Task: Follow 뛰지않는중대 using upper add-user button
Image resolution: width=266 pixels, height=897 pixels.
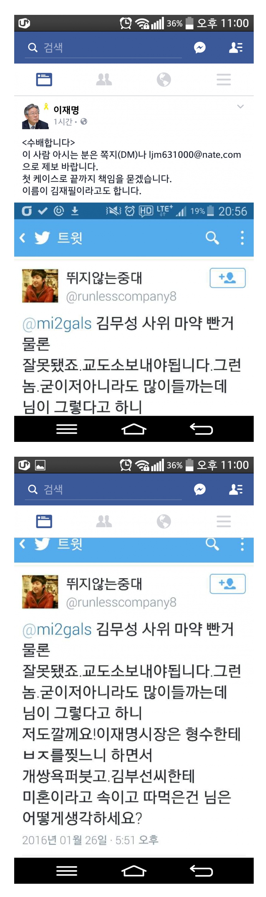Action: [228, 278]
